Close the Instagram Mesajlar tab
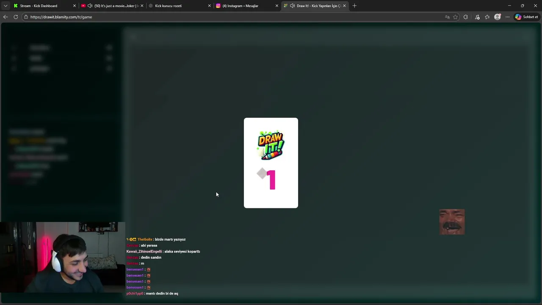The image size is (542, 305). click(x=277, y=6)
